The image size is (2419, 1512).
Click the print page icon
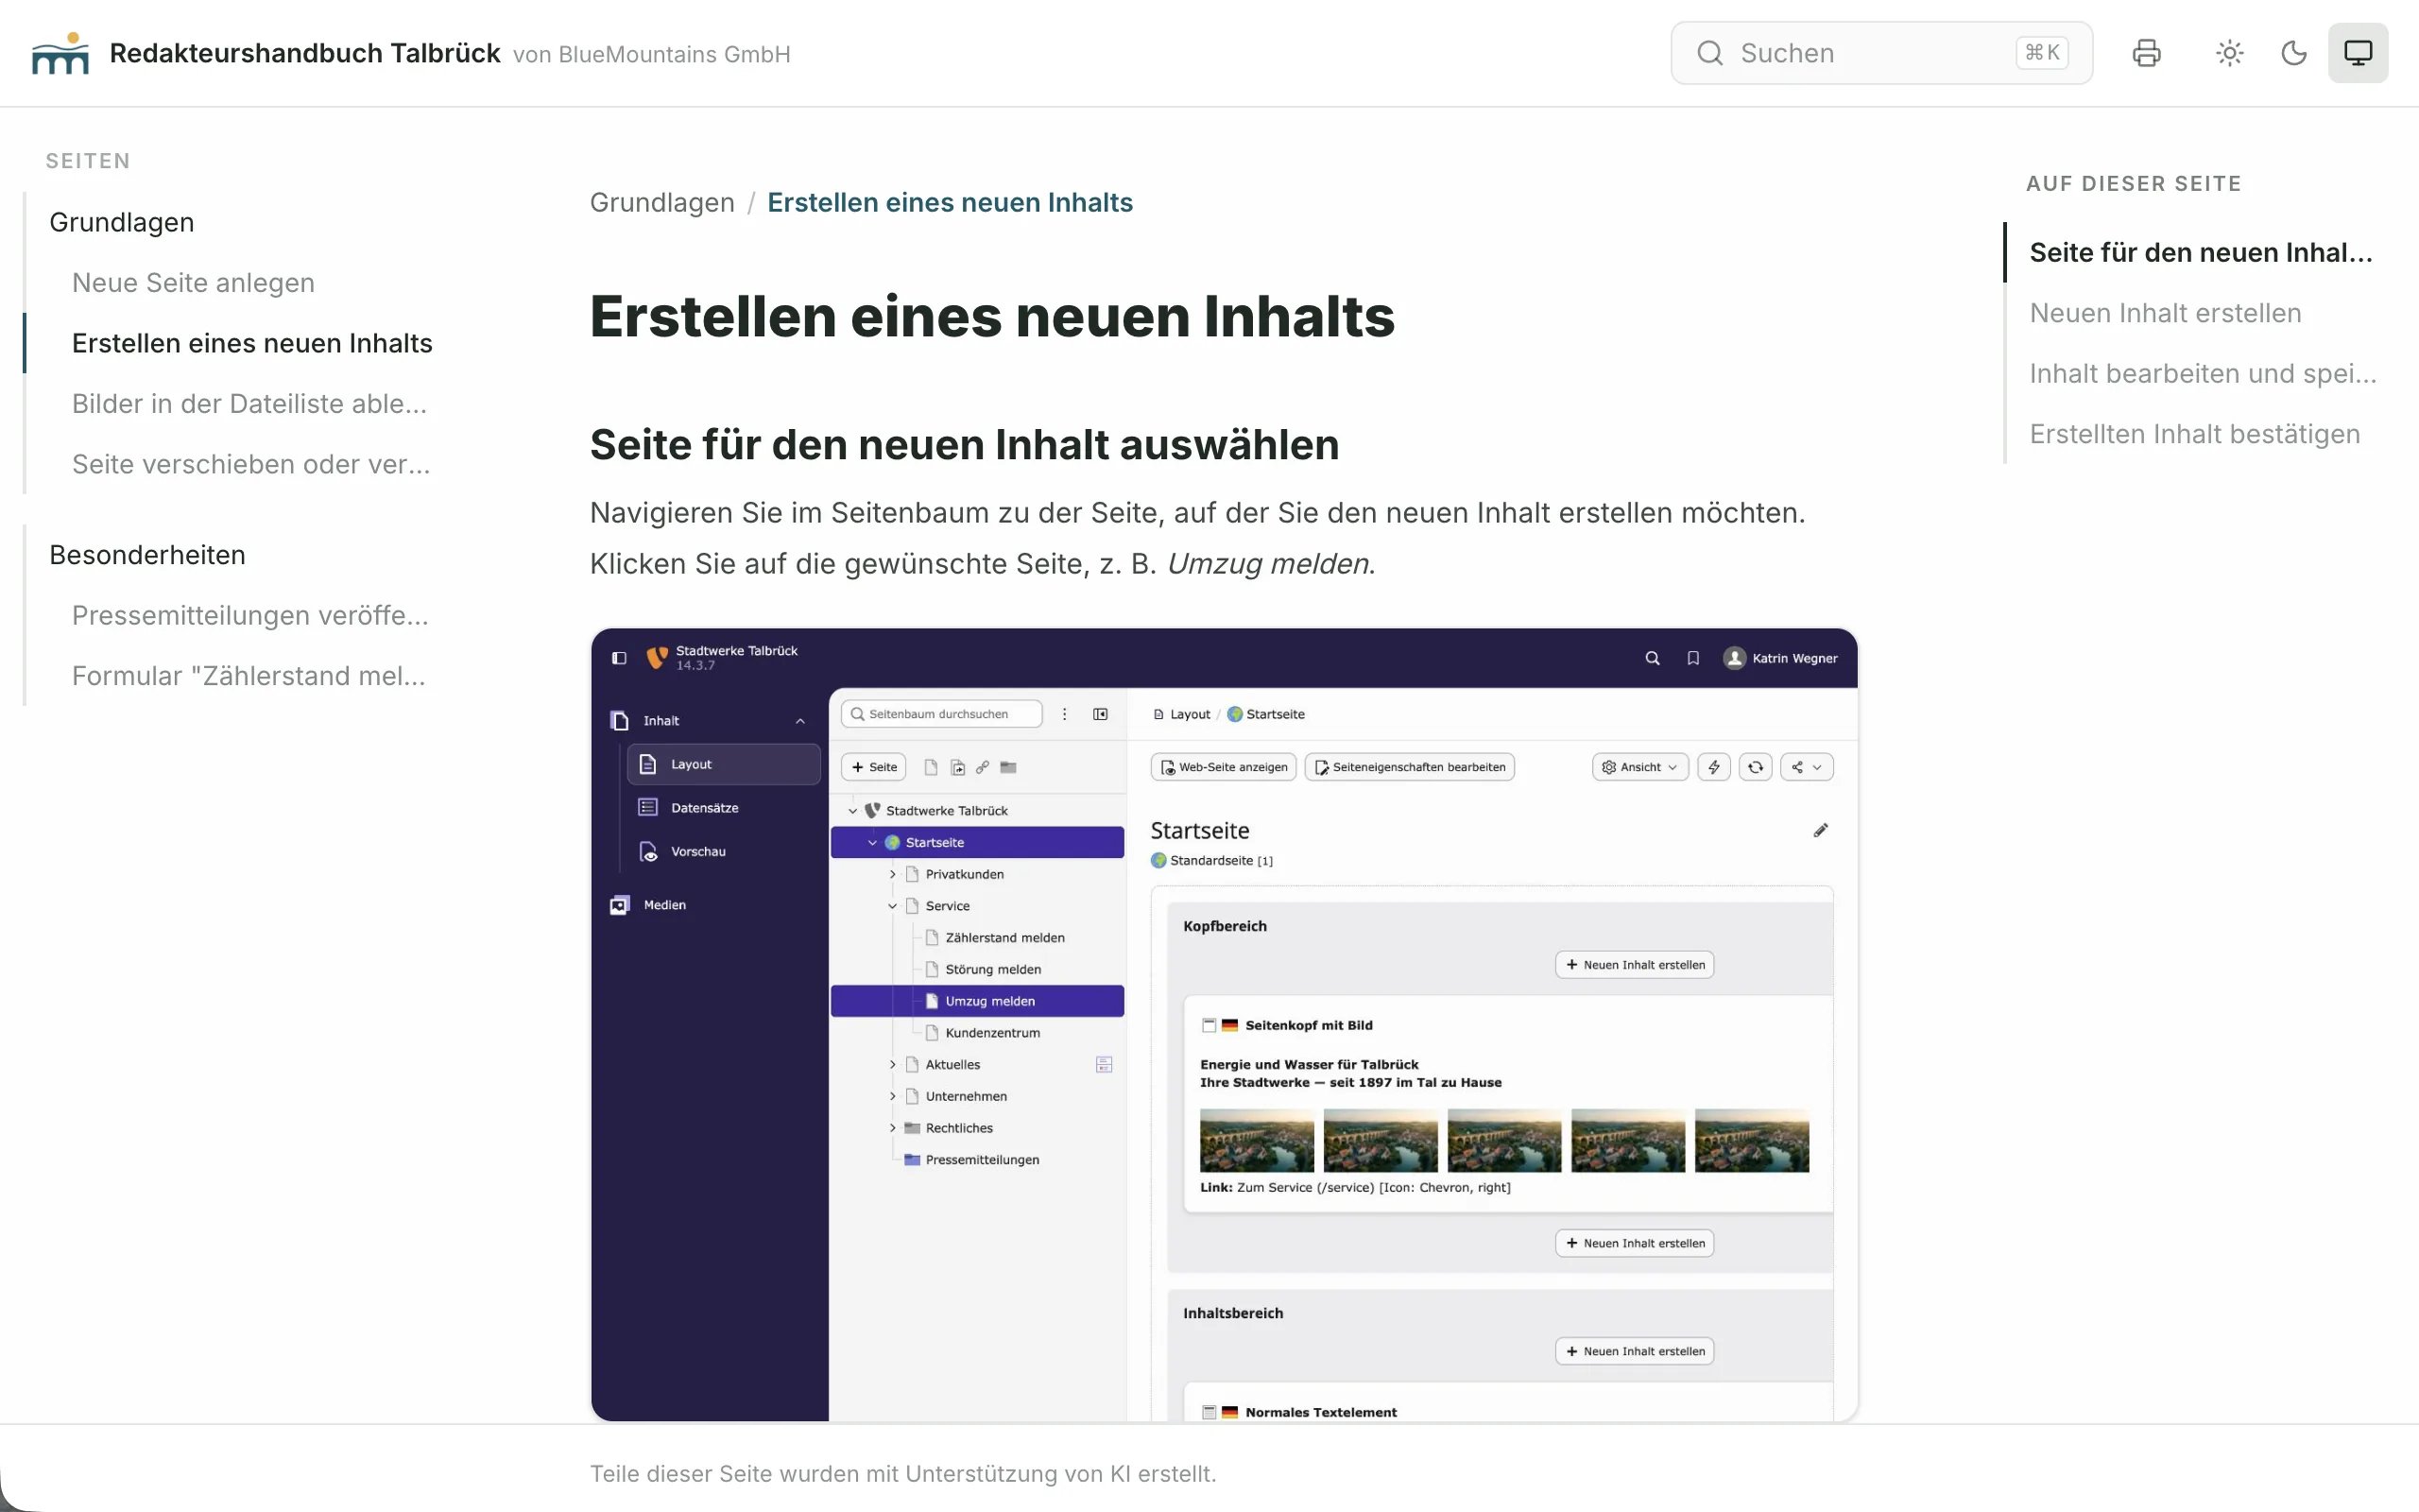click(2146, 53)
